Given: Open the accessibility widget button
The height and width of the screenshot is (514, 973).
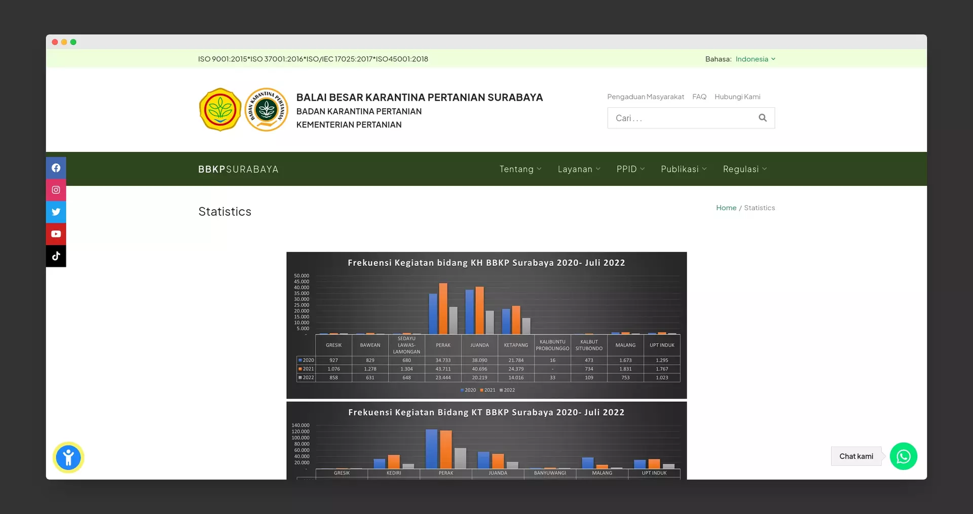Looking at the screenshot, I should [x=68, y=458].
